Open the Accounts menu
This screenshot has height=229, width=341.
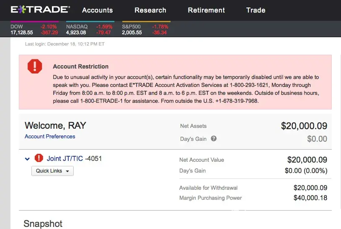pos(98,10)
